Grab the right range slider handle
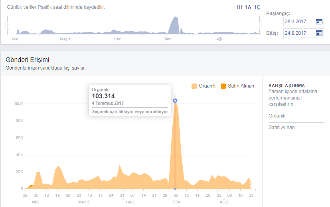The image size is (330, 207). (x=259, y=26)
